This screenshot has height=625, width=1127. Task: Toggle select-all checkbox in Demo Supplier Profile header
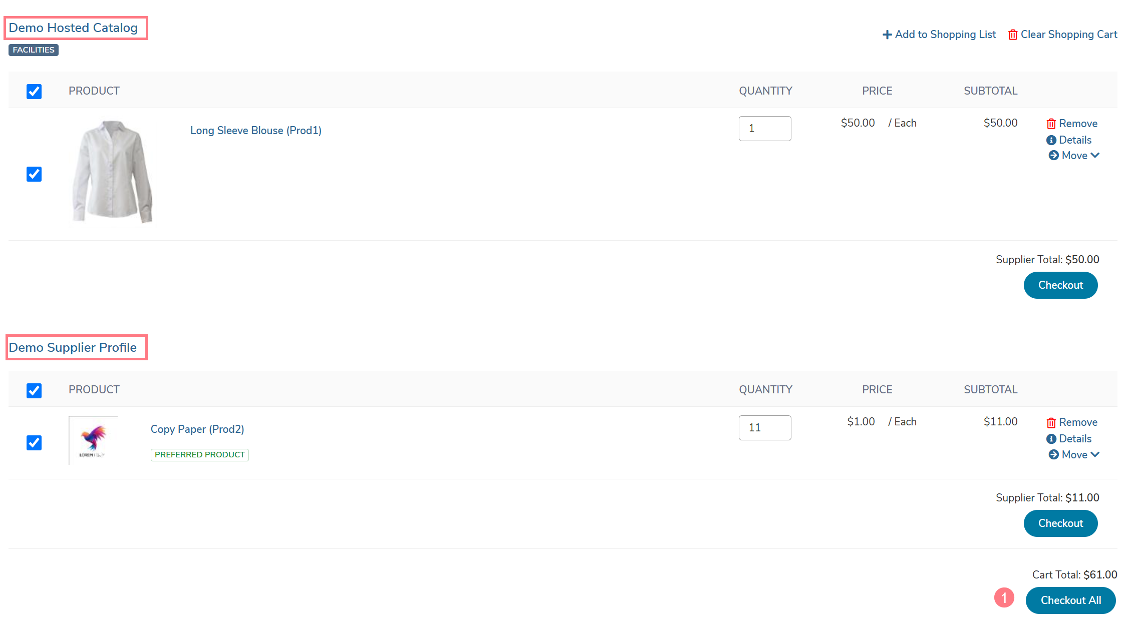34,391
